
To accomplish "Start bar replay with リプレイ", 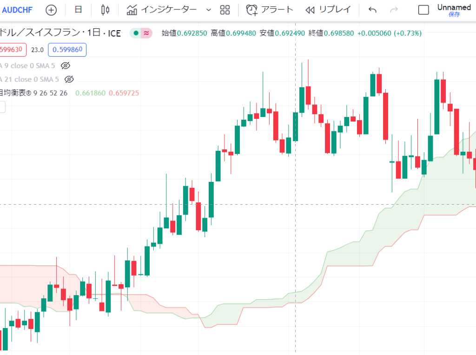I will 328,10.
